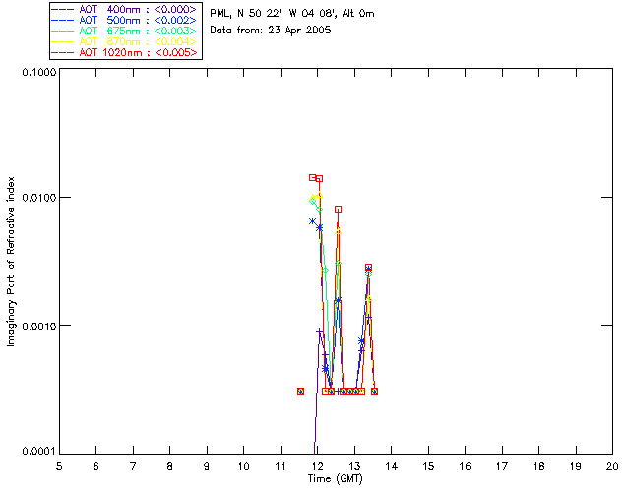Click the red square atop the 12.5 peak
Image resolution: width=630 pixels, height=504 pixels.
(x=338, y=209)
